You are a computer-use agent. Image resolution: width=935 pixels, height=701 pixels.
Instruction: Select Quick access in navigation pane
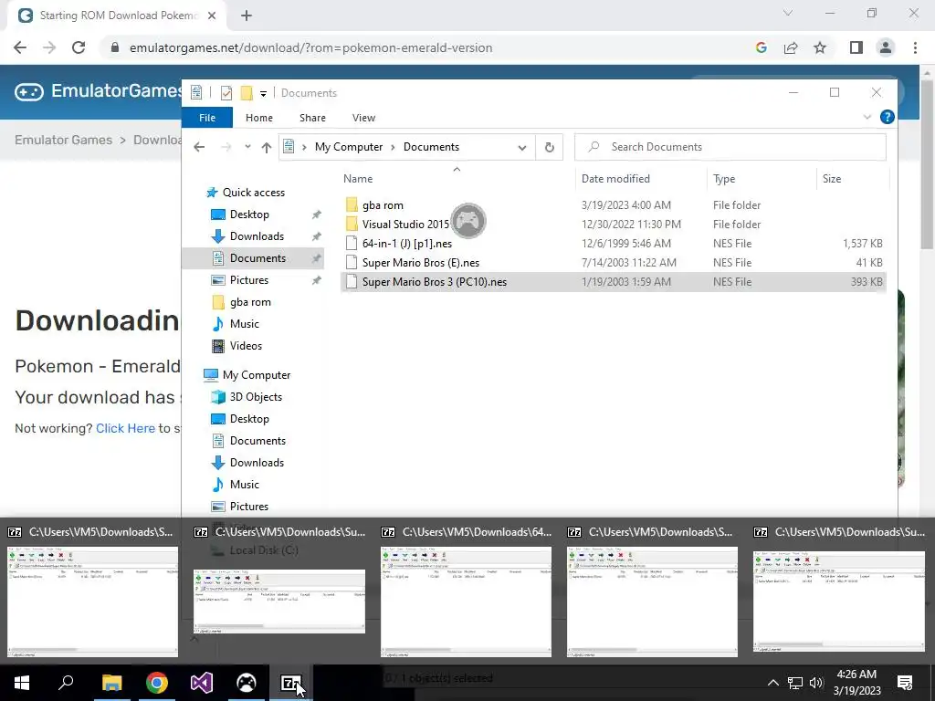254,193
